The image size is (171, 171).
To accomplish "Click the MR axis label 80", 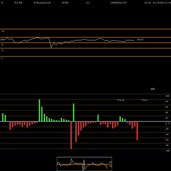I will pos(167,102).
